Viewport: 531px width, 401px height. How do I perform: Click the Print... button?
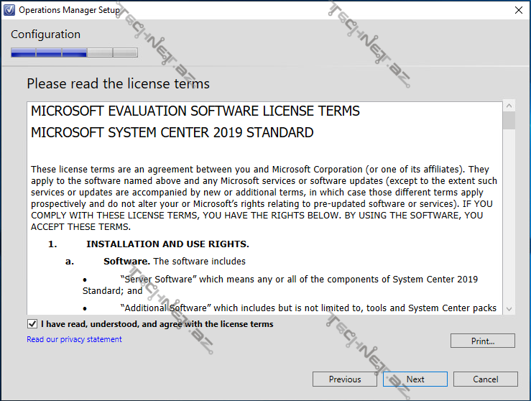(482, 341)
